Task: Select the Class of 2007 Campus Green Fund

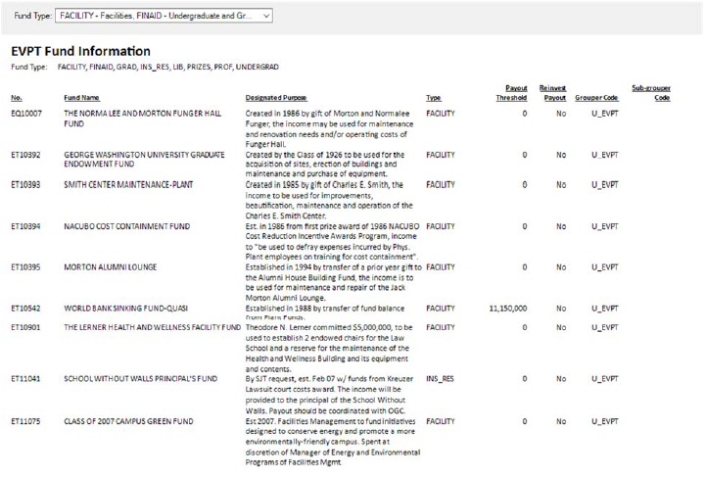Action: tap(123, 421)
